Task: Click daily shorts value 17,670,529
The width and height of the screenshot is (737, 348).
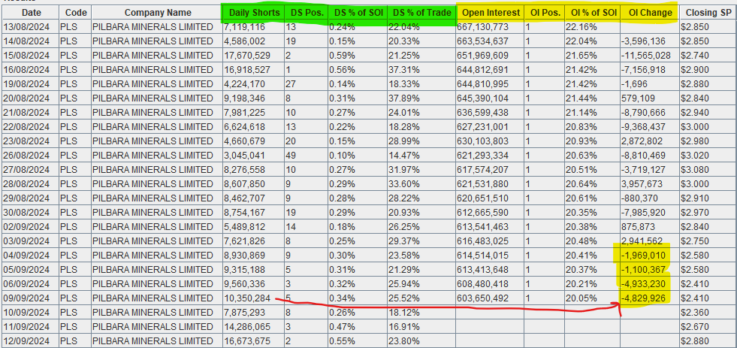Action: click(x=247, y=56)
